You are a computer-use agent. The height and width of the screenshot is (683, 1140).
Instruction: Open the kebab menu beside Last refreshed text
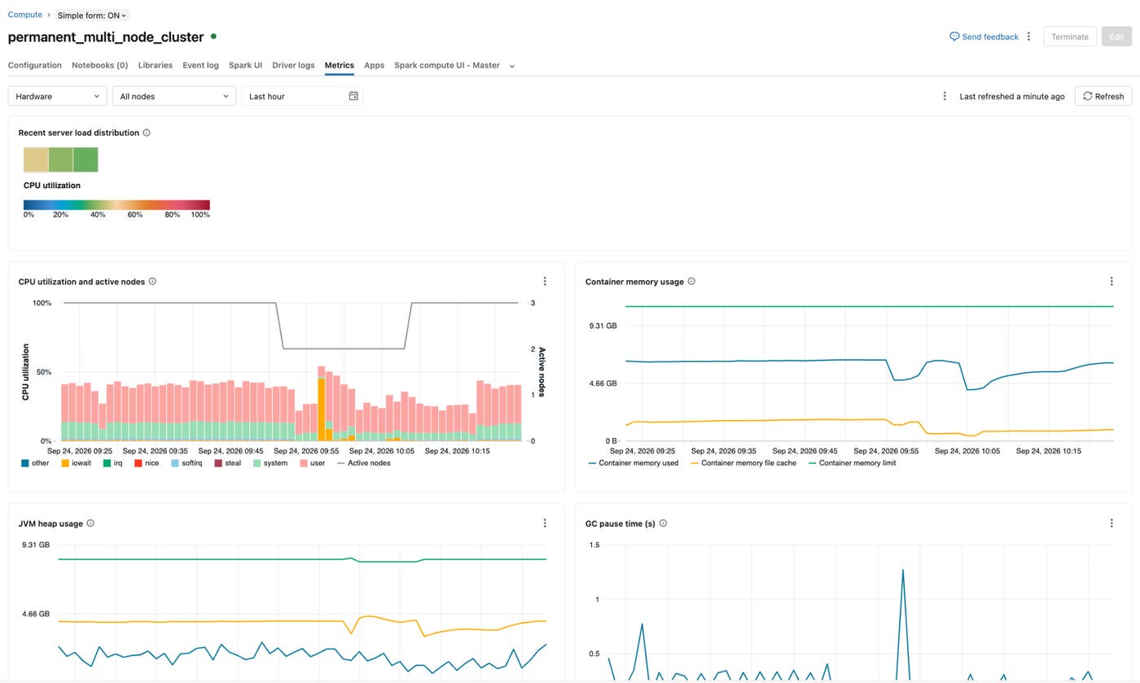(x=945, y=96)
